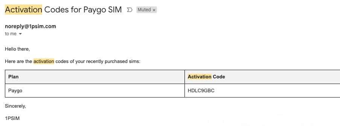Click highlighted 'Activation' in the table header
The image size is (340, 135).
click(200, 76)
